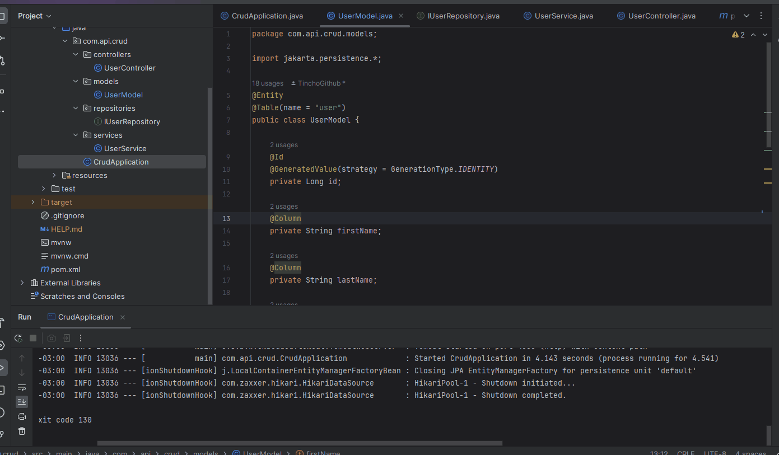The width and height of the screenshot is (779, 455).
Task: Expand External Libraries node
Action: [x=22, y=283]
